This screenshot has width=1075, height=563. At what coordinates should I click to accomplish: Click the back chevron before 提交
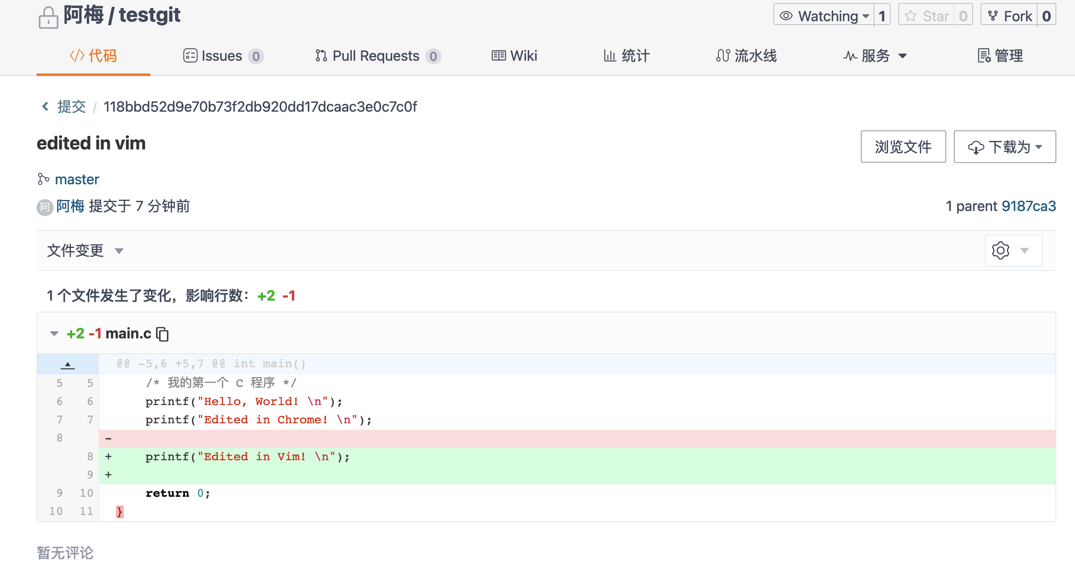(45, 106)
